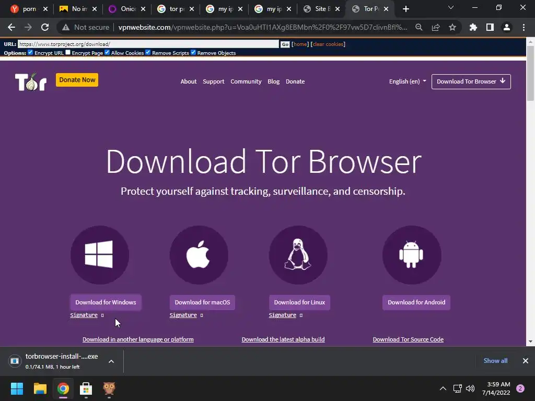535x401 pixels.
Task: Click the clear cookies link
Action: tap(328, 44)
